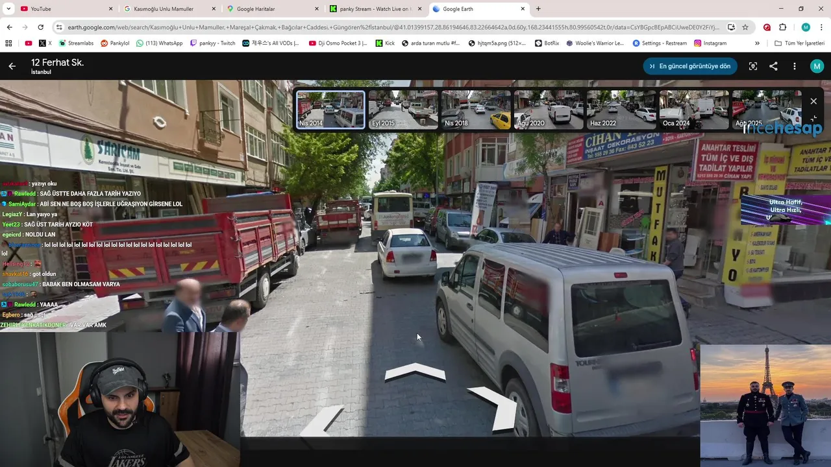Open the Pankylol bookmark

[x=115, y=43]
